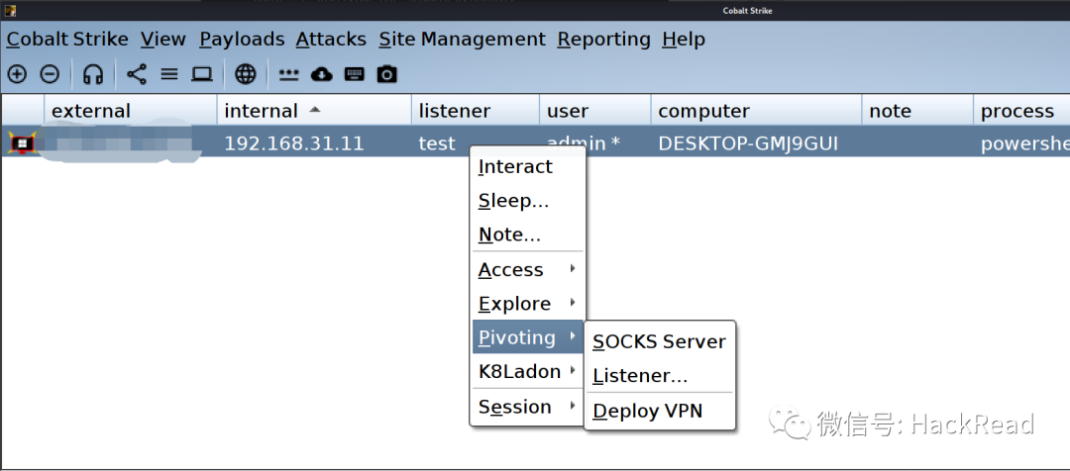Sort by the listener column header

476,111
